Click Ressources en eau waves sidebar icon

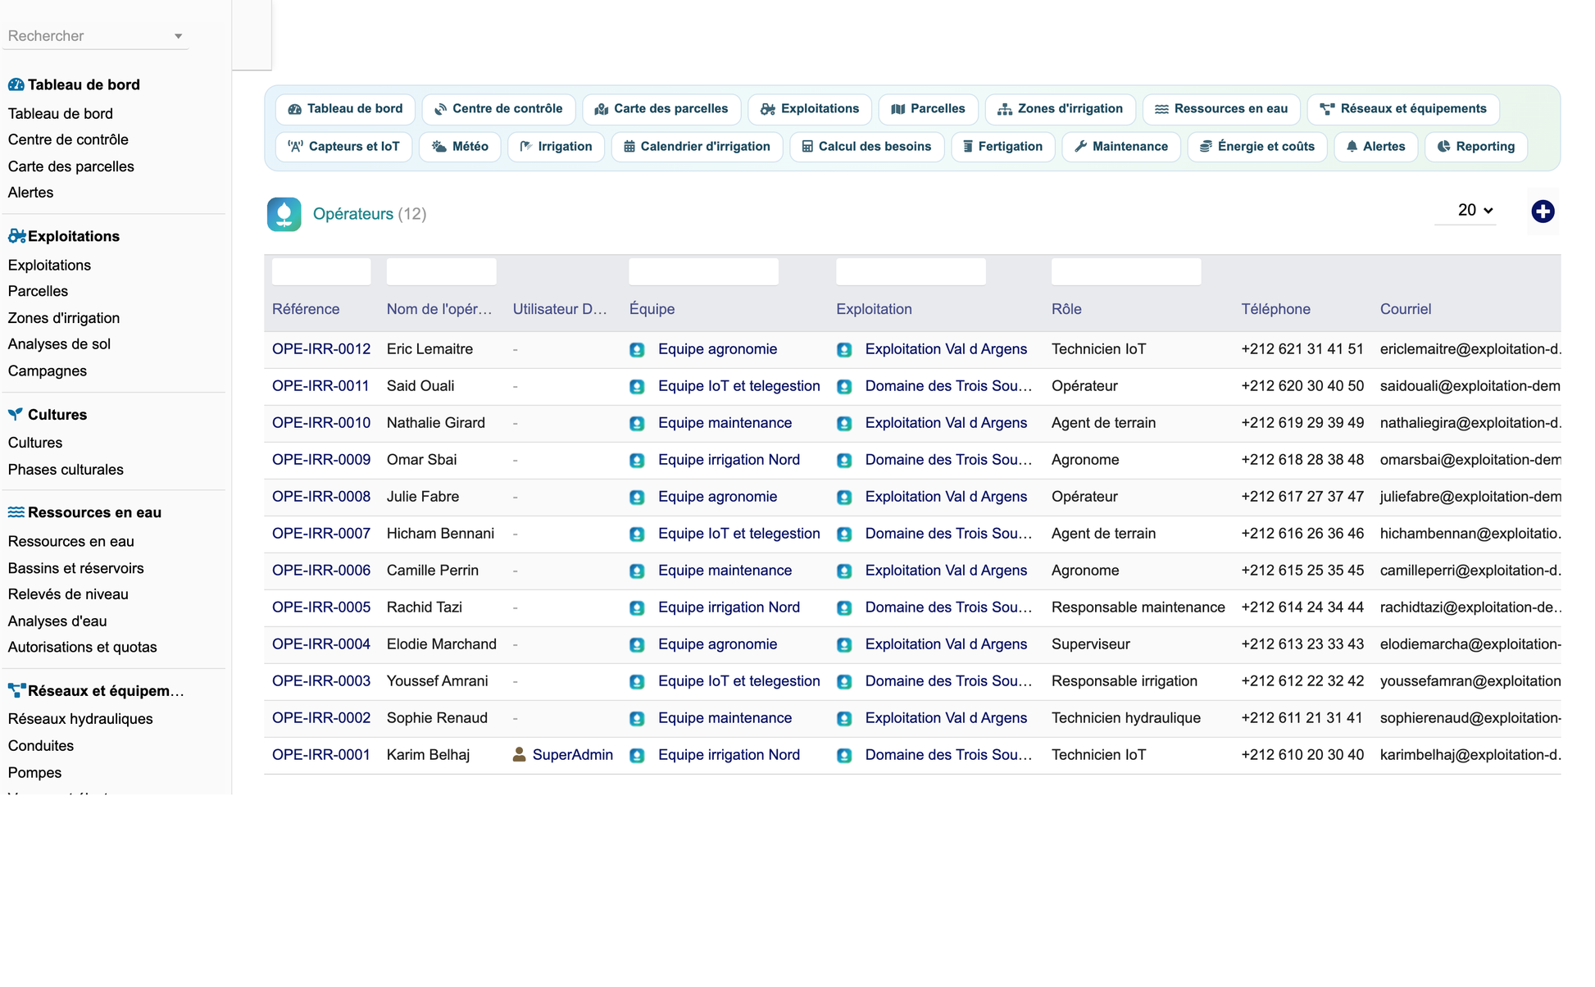16,512
